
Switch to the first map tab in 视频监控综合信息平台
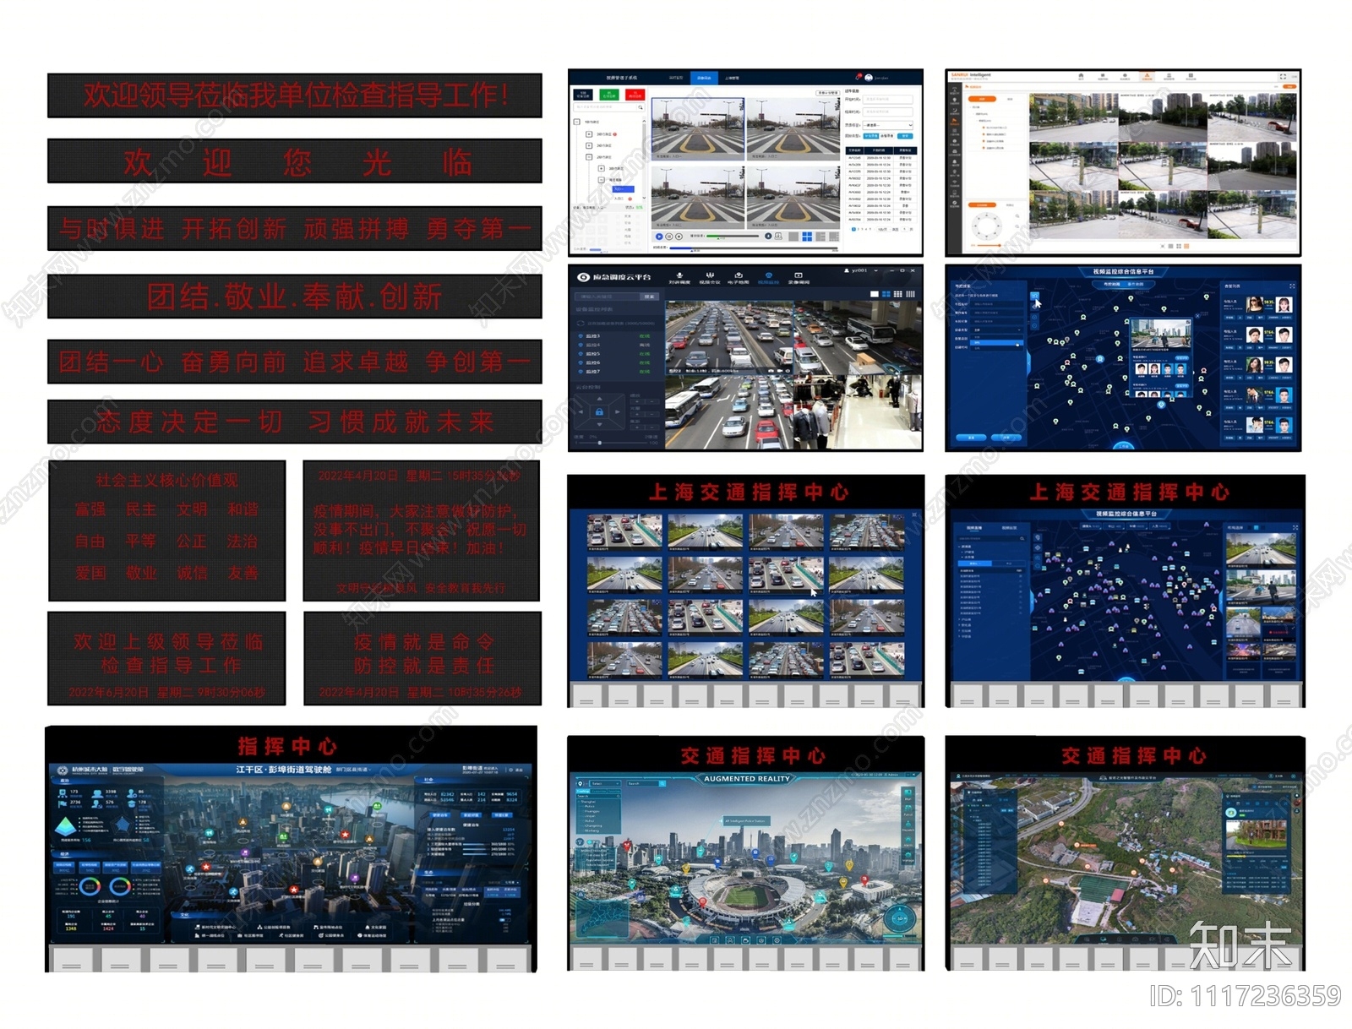tap(1112, 284)
